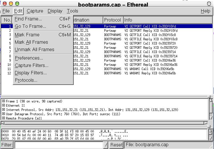This screenshot has width=214, height=149.
Task: Select Mark All Frames entry
Action: pyautogui.click(x=43, y=42)
